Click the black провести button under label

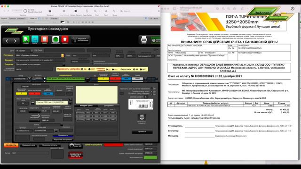click(142, 132)
